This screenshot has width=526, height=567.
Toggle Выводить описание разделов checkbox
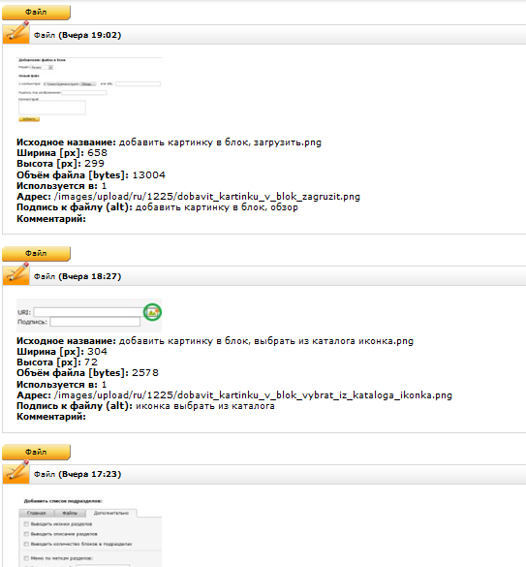pos(26,534)
